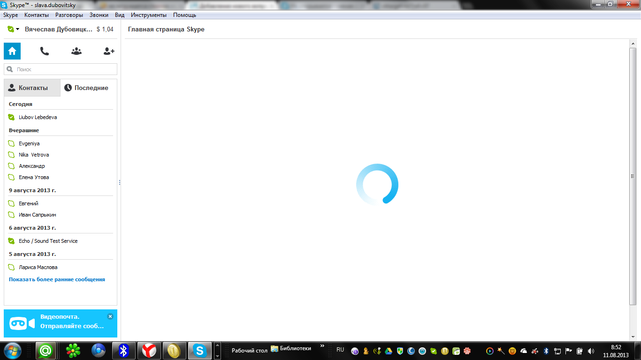Click Liubov Lebedeva online status icon
The image size is (641, 360).
[12, 117]
